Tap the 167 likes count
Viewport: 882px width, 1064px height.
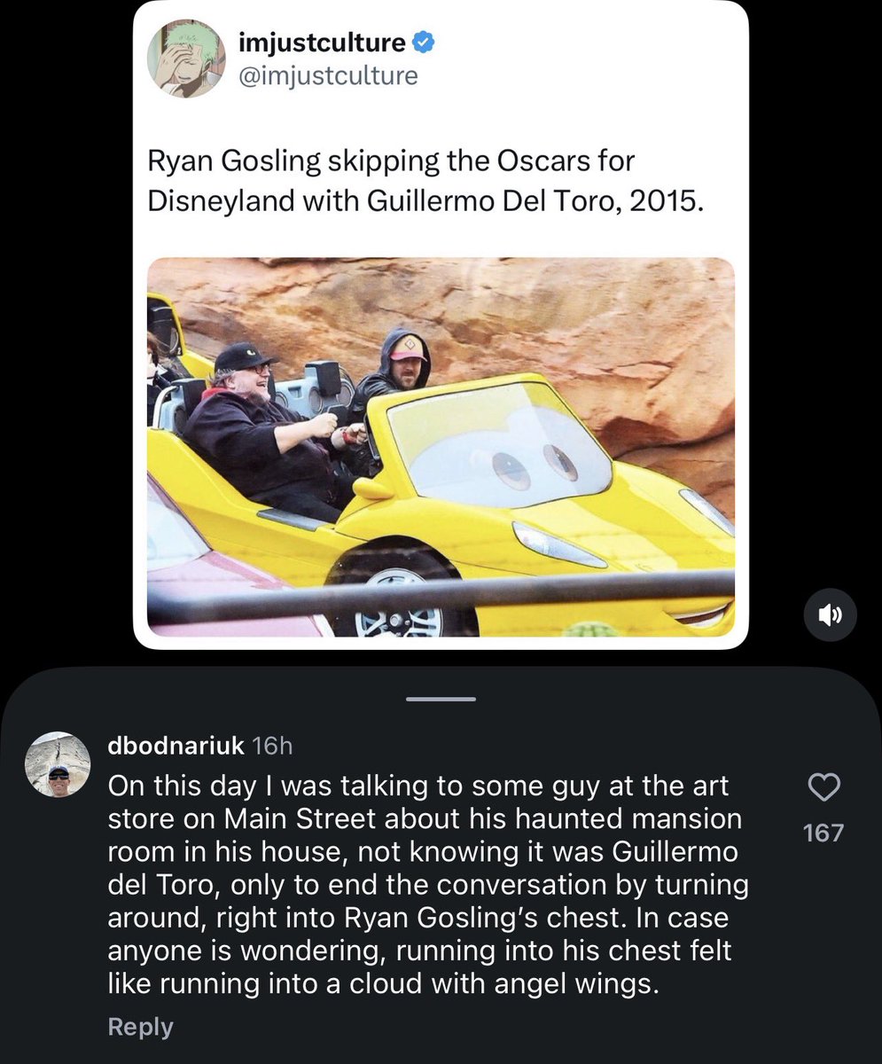pyautogui.click(x=823, y=833)
